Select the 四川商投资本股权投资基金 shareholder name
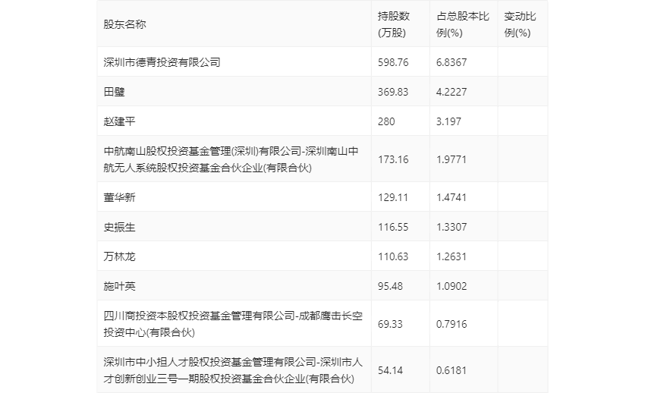645x393 pixels. click(233, 324)
